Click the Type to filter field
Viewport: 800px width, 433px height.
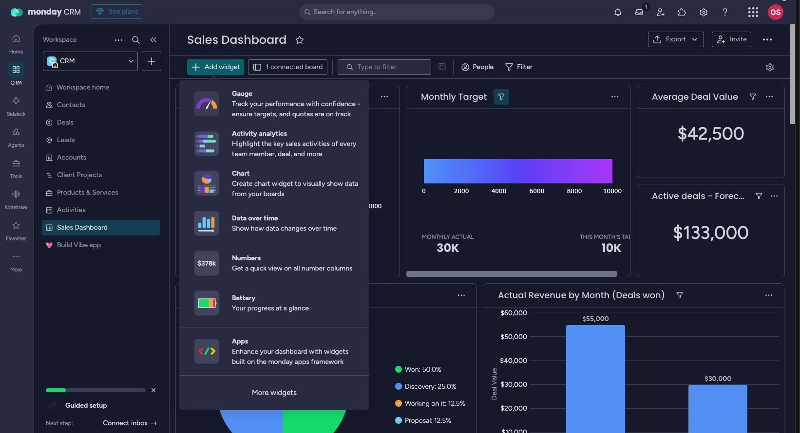pos(384,67)
